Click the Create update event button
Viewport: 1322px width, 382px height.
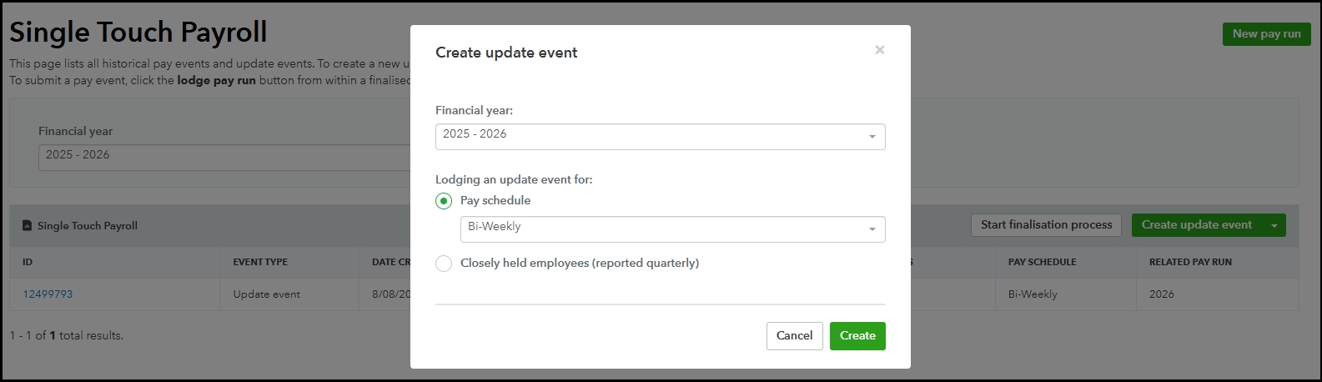(x=1197, y=225)
